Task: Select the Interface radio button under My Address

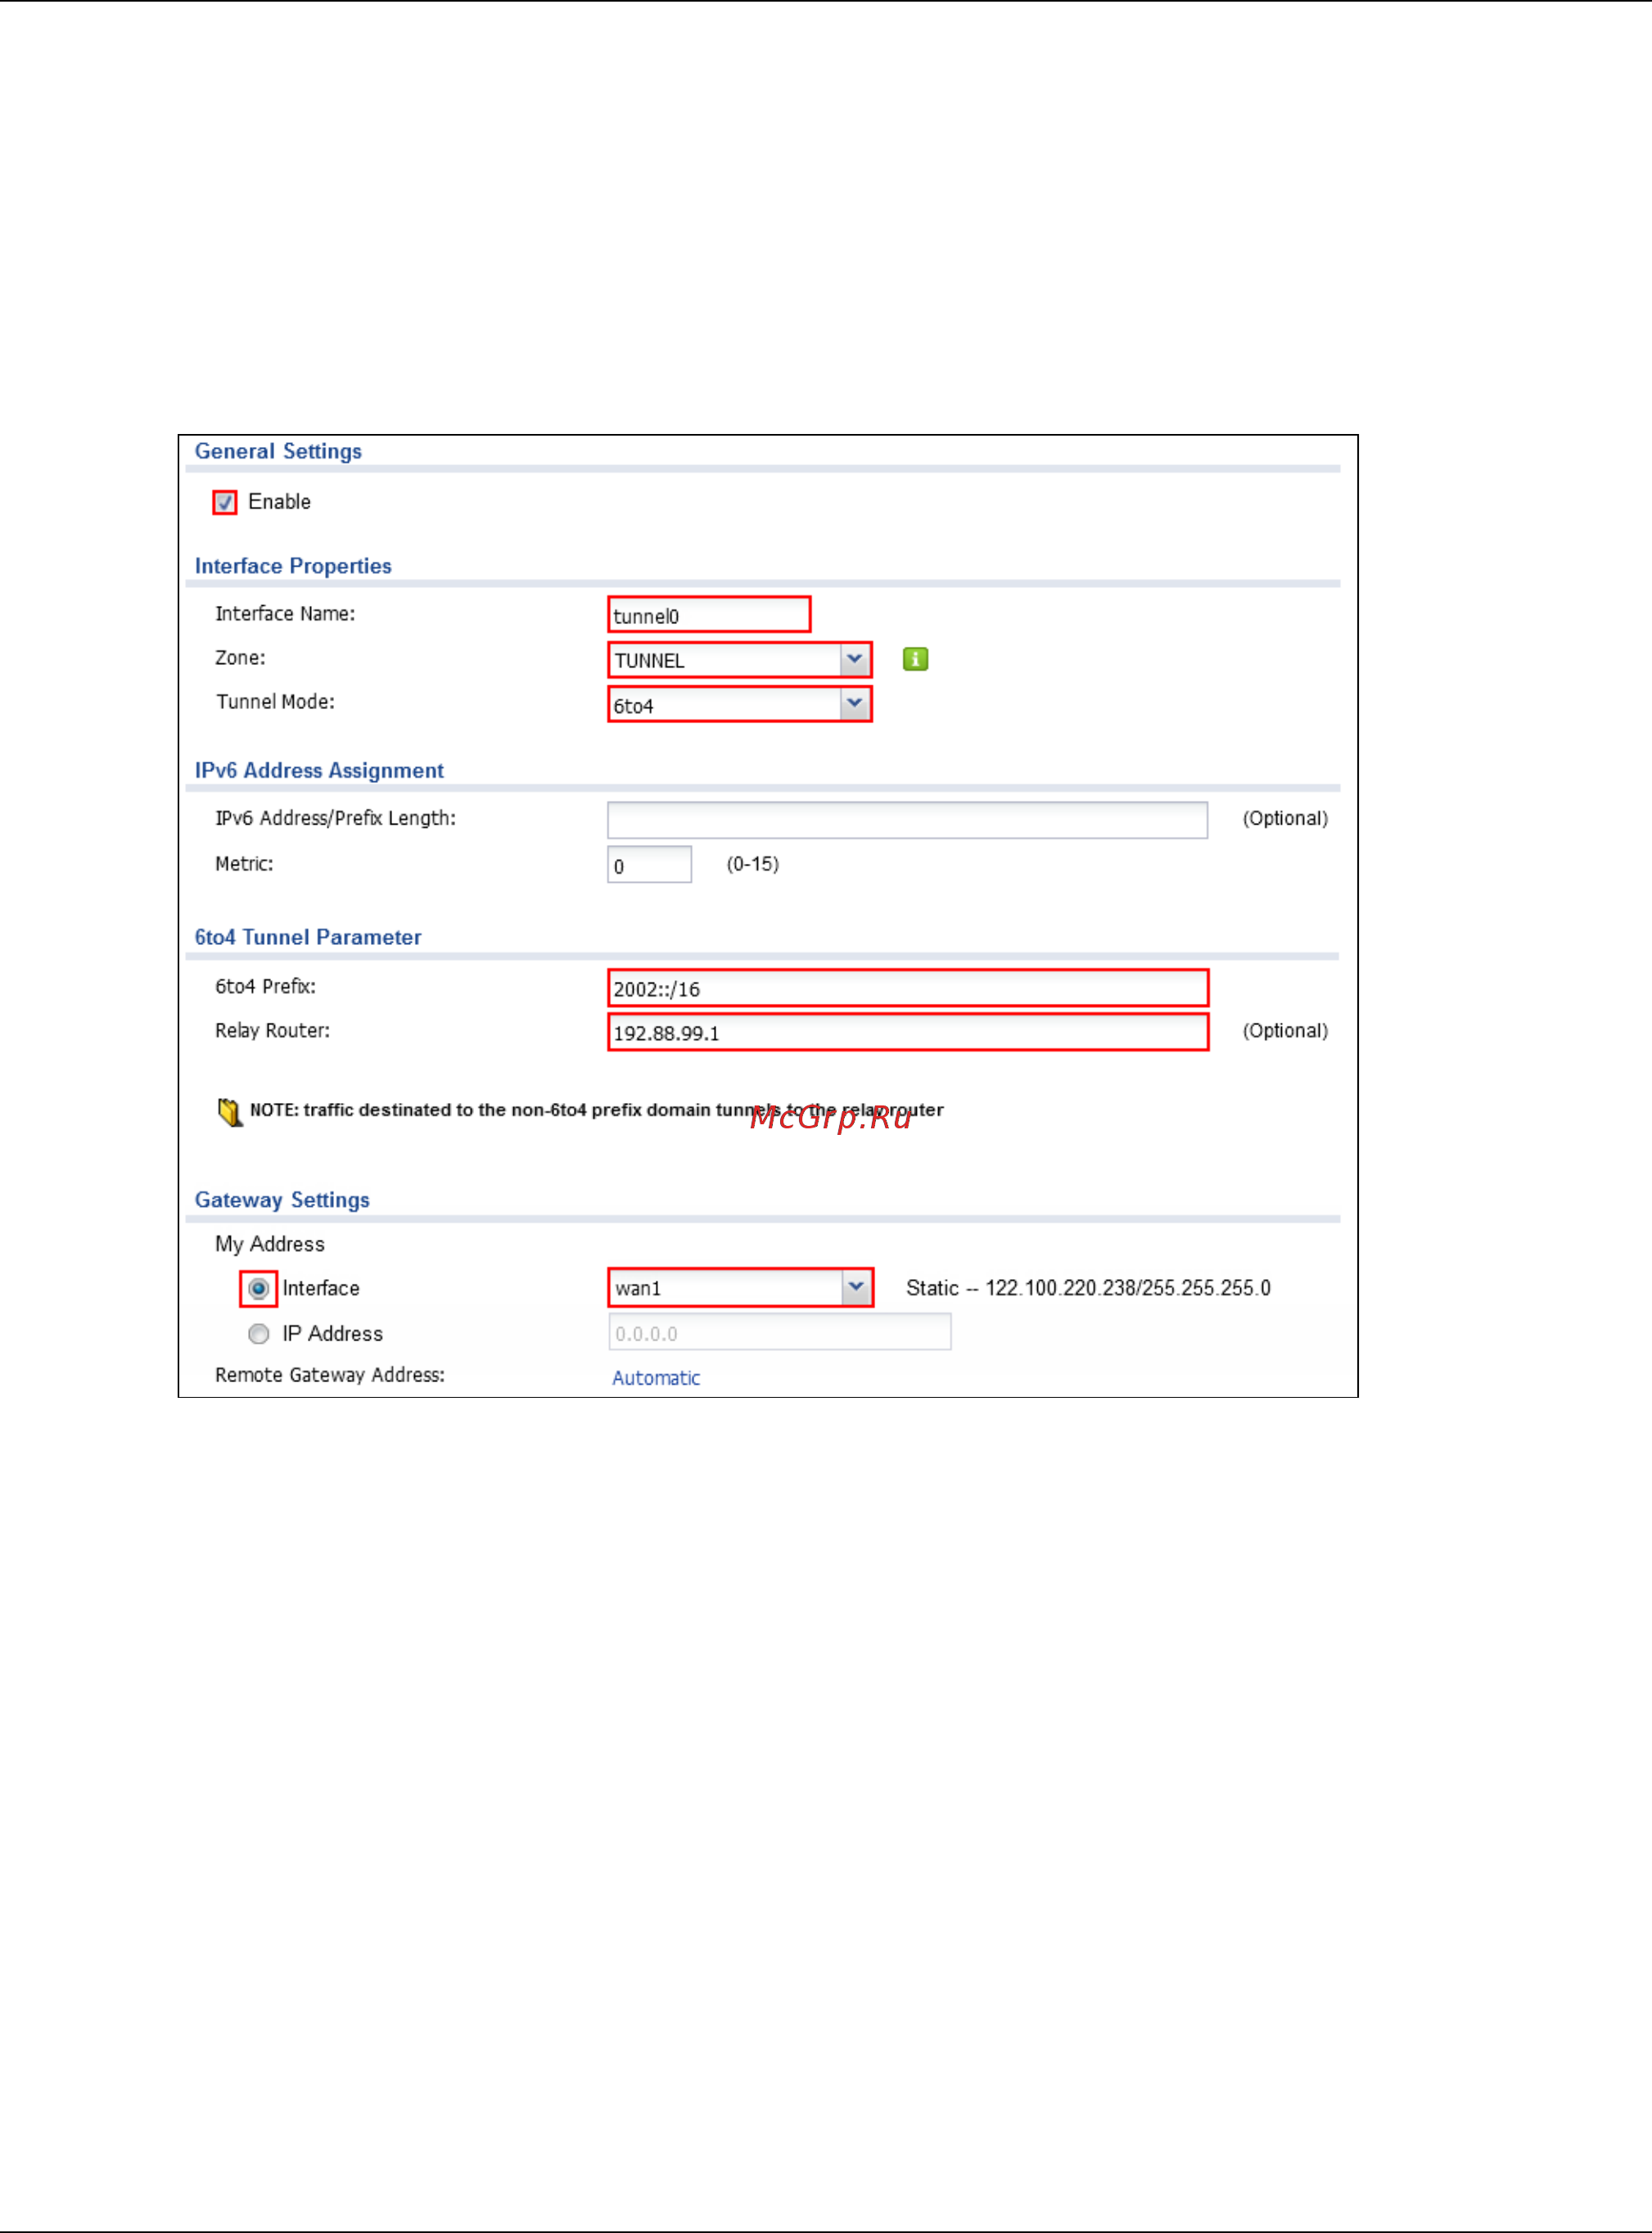Action: click(x=259, y=1289)
